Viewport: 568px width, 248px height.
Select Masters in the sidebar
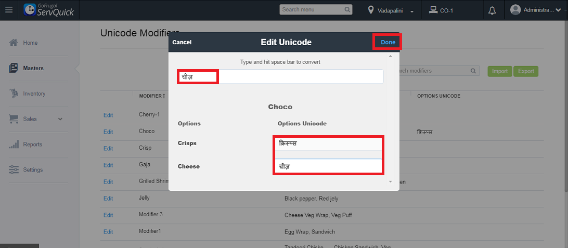[x=33, y=68]
